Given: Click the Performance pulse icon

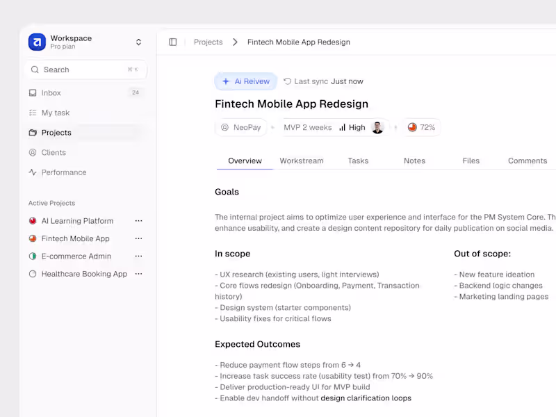Looking at the screenshot, I should [33, 172].
